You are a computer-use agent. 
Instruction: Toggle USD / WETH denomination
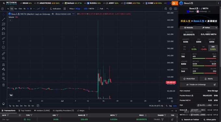pos(89,9)
